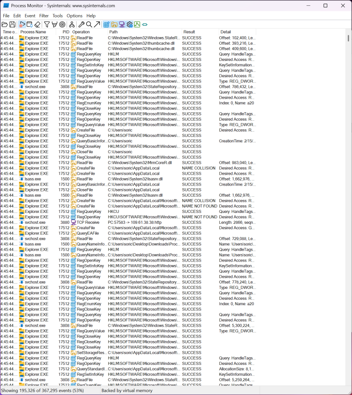Open the Edit menu
The width and height of the screenshot is (352, 395).
pyautogui.click(x=17, y=15)
